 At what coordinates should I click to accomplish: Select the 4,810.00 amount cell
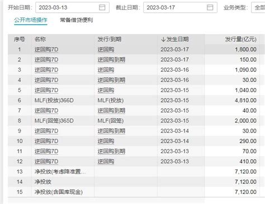[245, 100]
